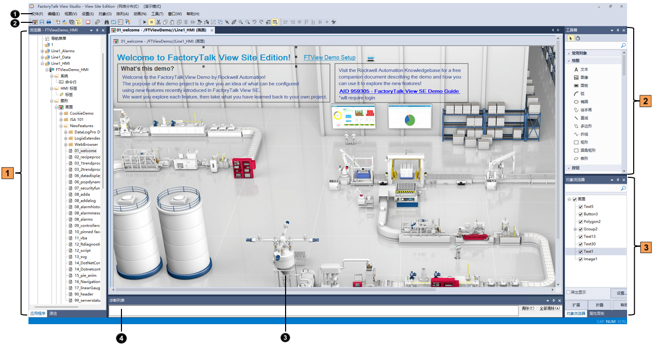Select the pointer Select tool in toolbox

click(x=571, y=38)
